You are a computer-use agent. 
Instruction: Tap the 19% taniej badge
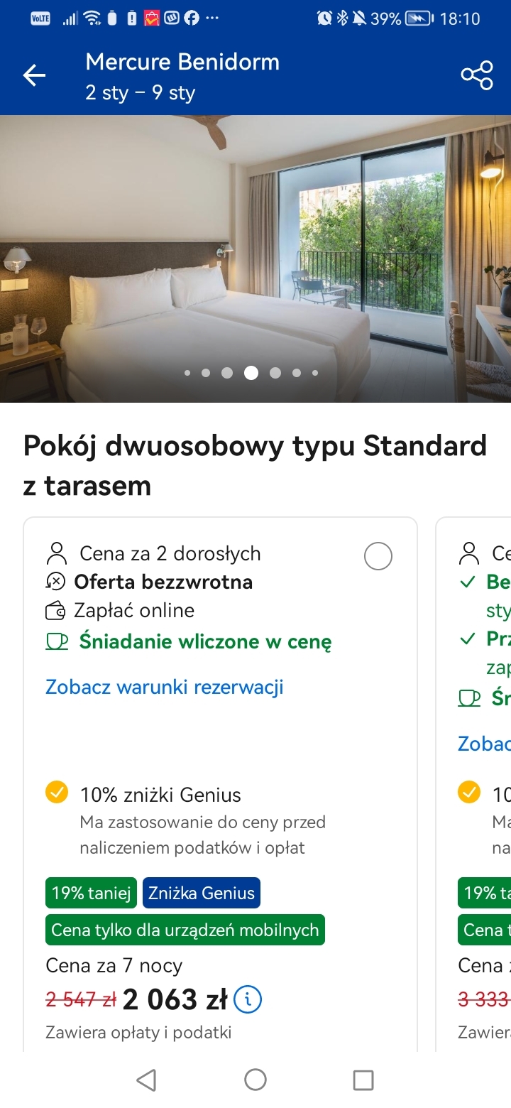(91, 893)
